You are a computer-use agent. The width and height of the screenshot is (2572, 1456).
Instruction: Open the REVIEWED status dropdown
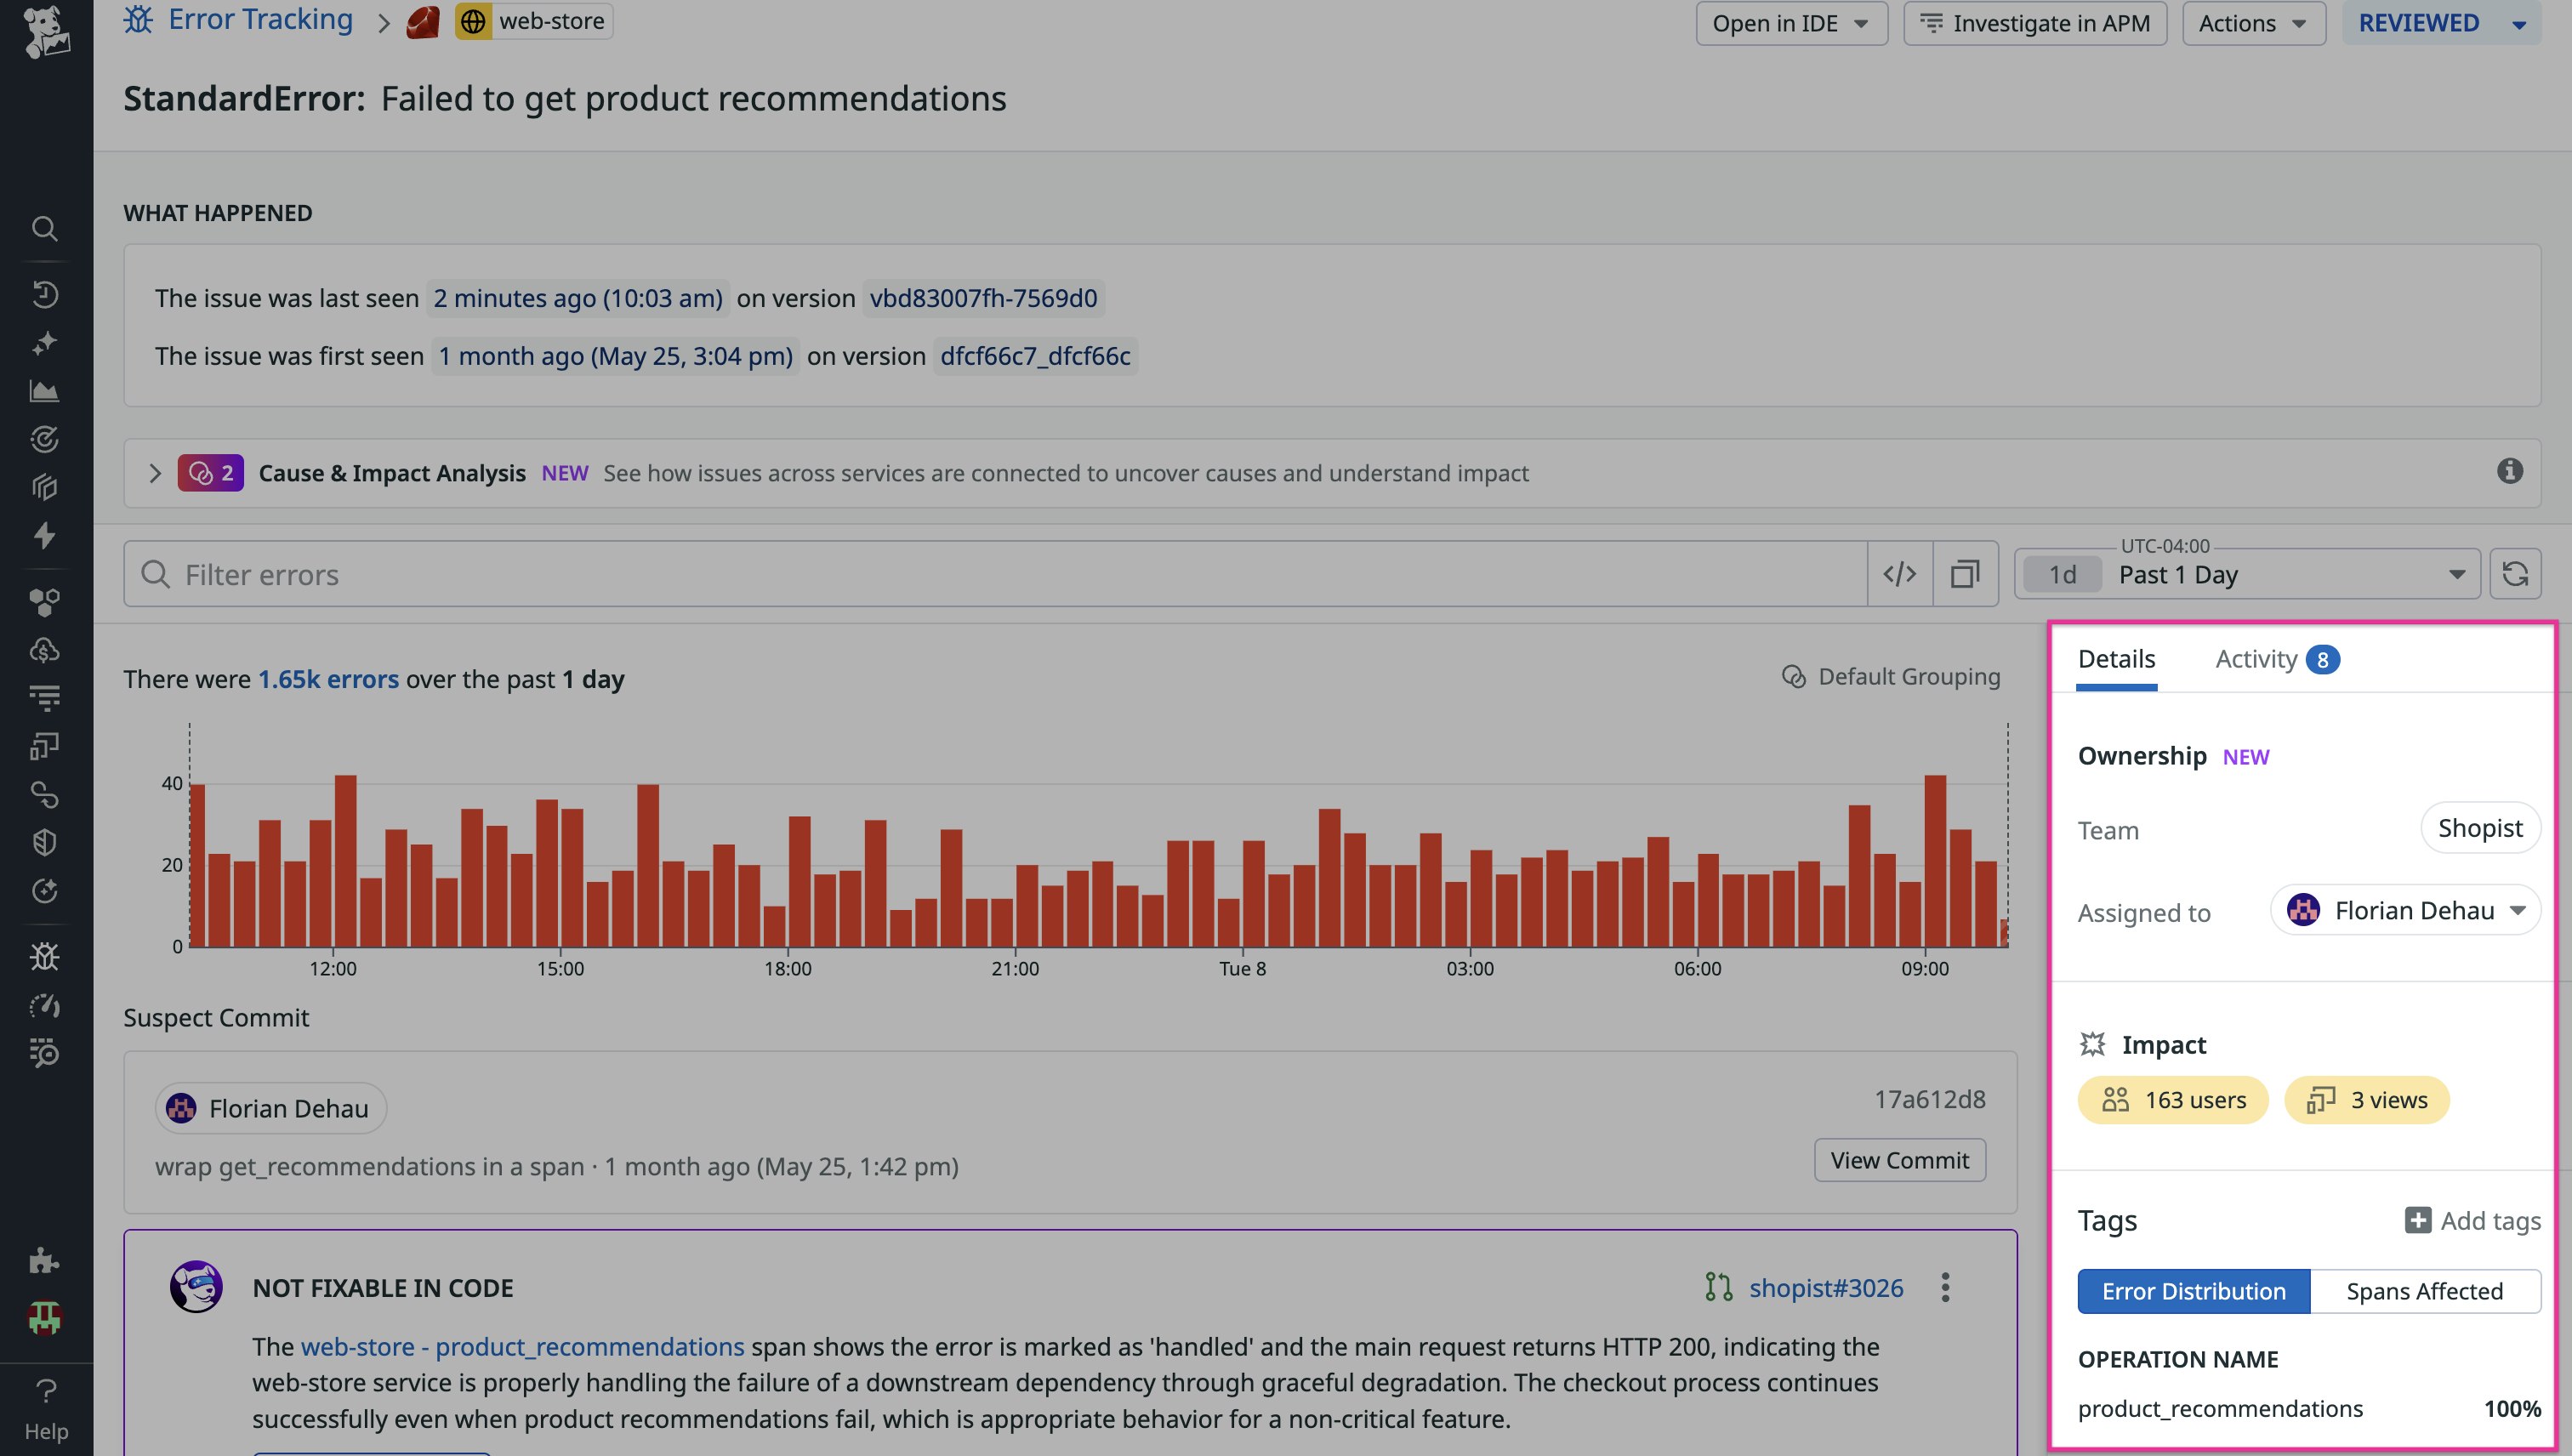2441,23
